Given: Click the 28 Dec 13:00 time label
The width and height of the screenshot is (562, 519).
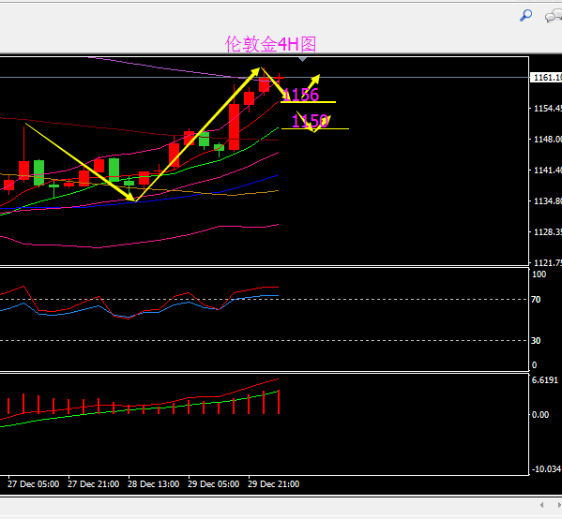Looking at the screenshot, I should pos(154,484).
